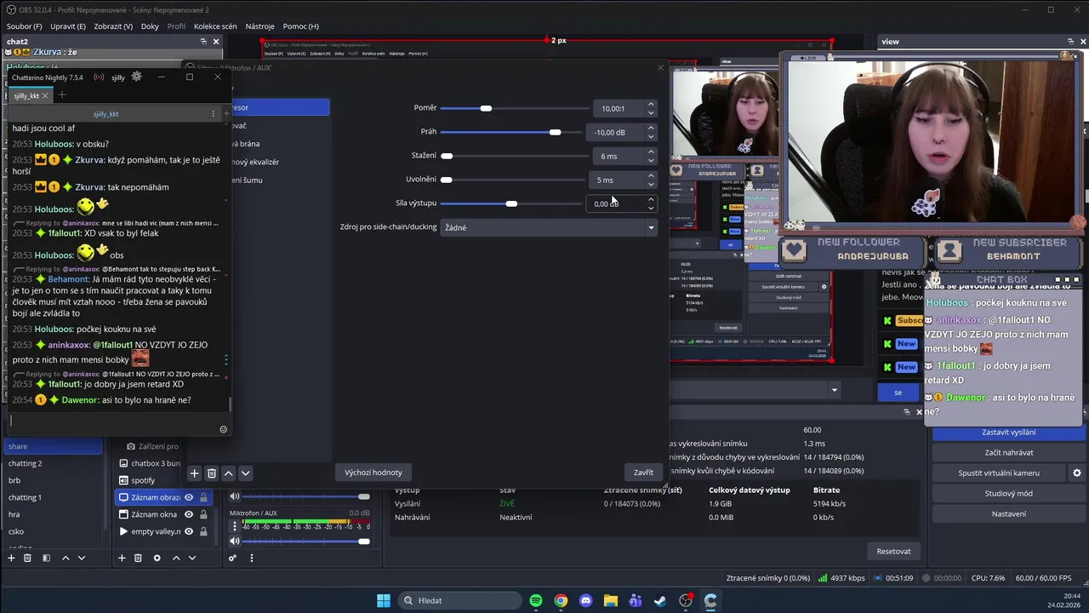Click the Chatterino message input field
This screenshot has height=613, width=1089.
click(x=113, y=421)
